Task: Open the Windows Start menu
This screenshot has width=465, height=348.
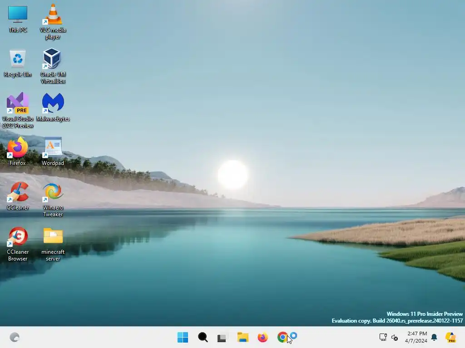Action: 183,337
